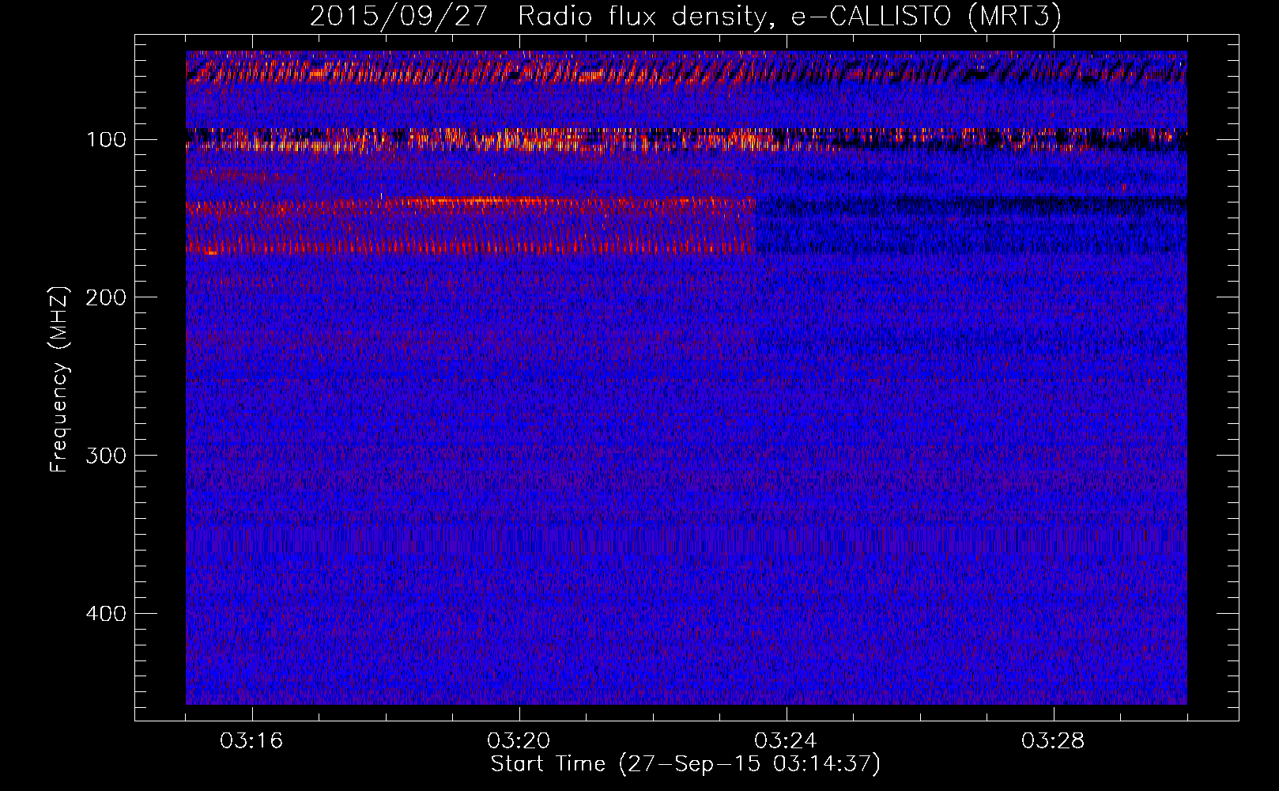Click the 03:24 time tick label

click(x=786, y=741)
